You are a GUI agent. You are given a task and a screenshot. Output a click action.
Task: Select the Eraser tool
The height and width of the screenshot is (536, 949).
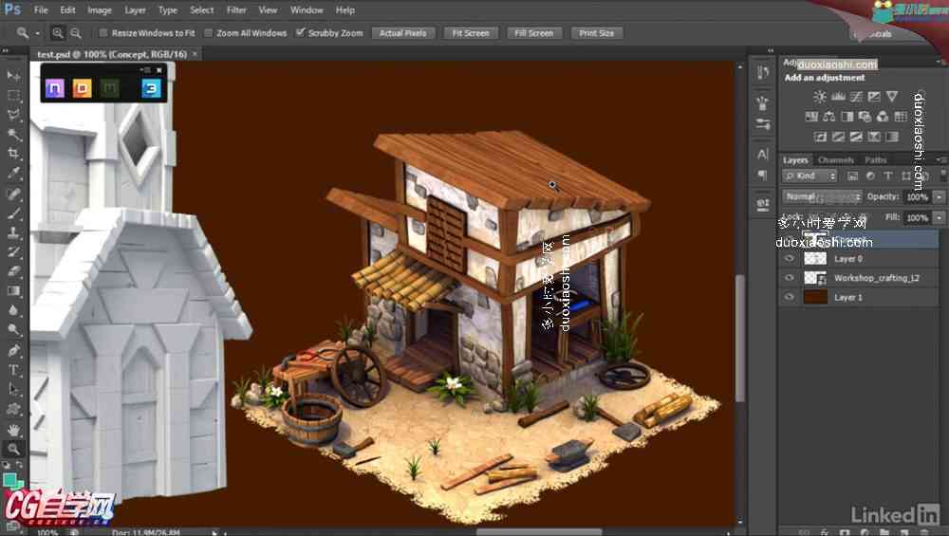click(x=13, y=271)
